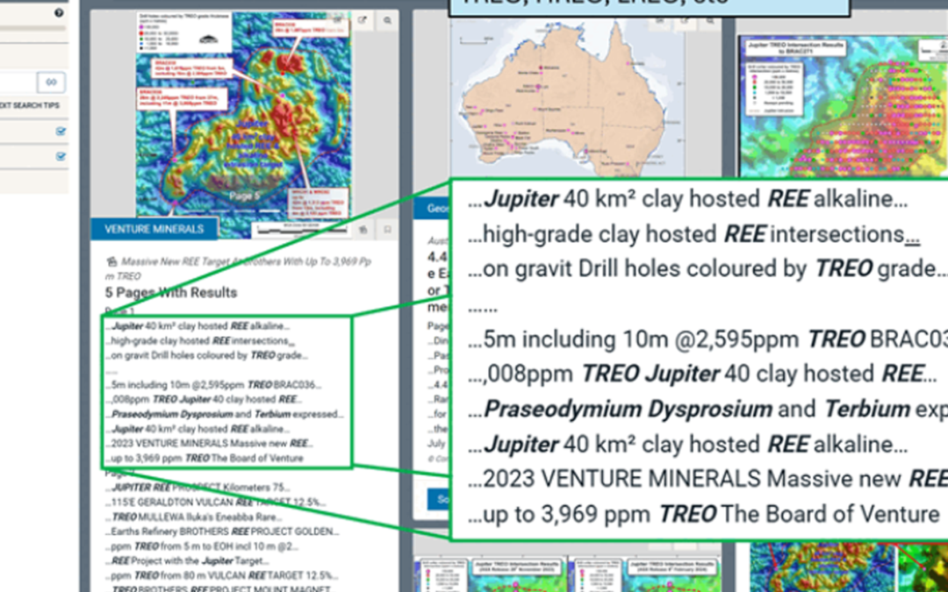
Task: Toggle the lower checkbox in left search panel
Action: (61, 156)
